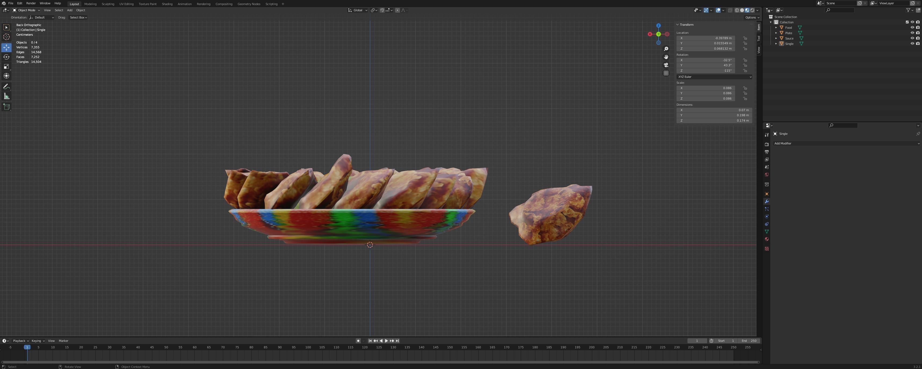
Task: Click the Options button in viewport header
Action: pyautogui.click(x=752, y=17)
